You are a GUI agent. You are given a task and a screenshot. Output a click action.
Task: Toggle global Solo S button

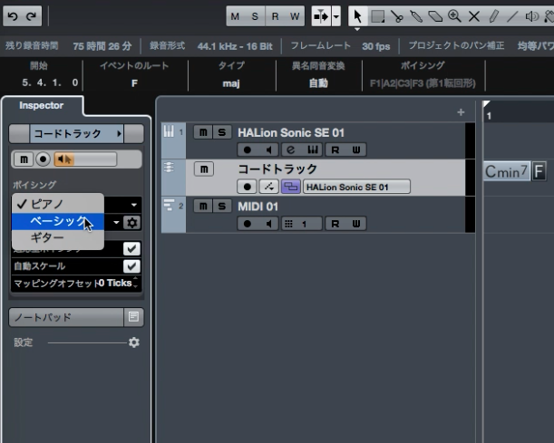[255, 16]
